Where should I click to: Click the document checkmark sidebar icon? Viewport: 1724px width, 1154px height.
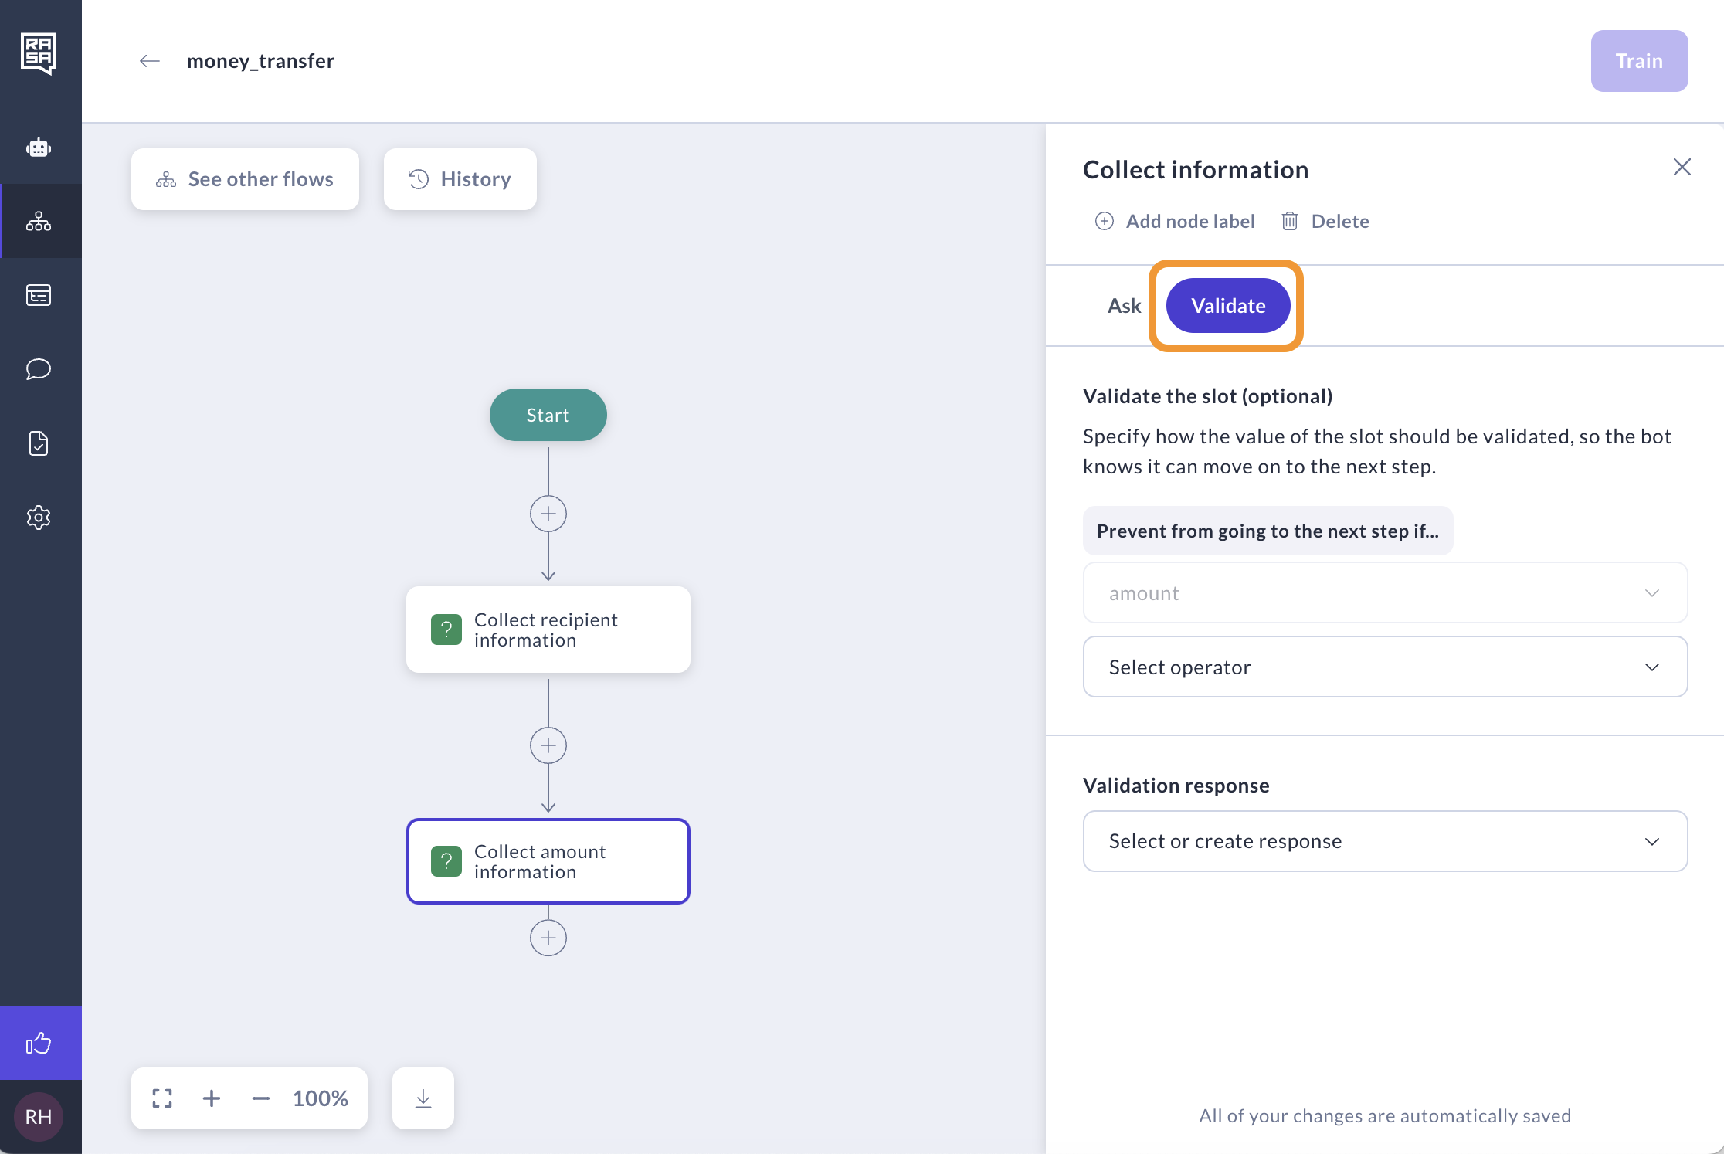(39, 443)
